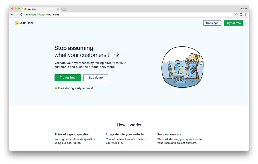The width and height of the screenshot is (258, 164).
Task: Click the Ask User brand text
Action: (27, 23)
